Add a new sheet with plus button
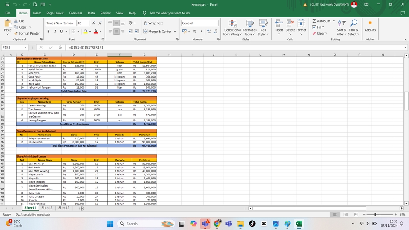 (x=81, y=208)
